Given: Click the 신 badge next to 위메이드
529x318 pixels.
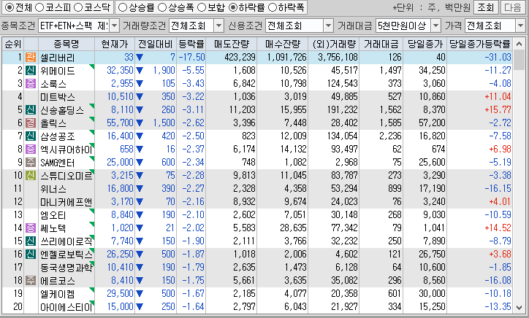Looking at the screenshot, I should (31, 71).
